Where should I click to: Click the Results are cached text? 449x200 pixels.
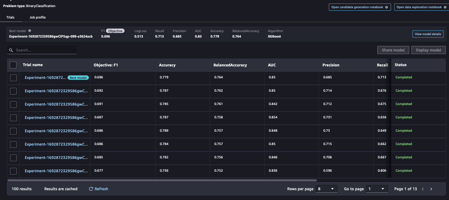[x=61, y=189]
